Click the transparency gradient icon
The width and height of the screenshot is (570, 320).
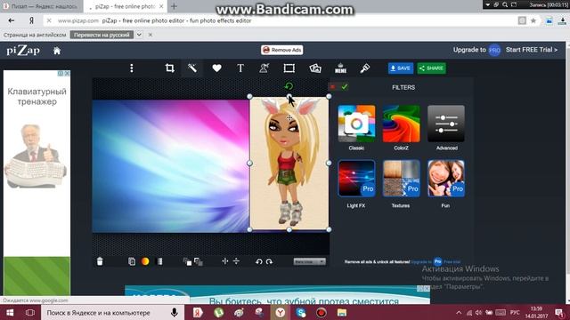[x=159, y=261]
